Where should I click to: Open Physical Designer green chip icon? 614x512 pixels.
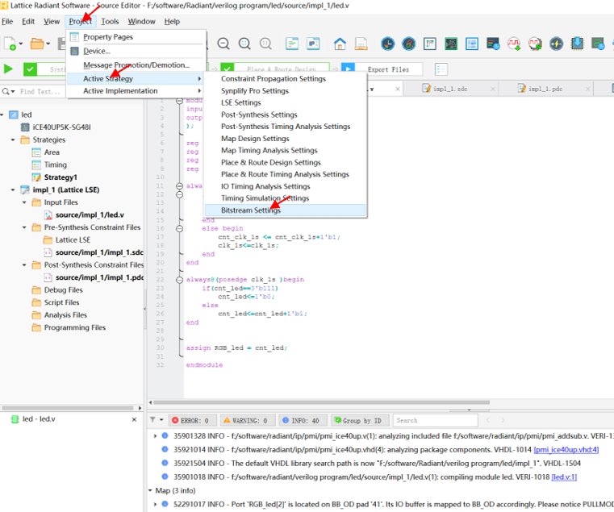(x=451, y=44)
